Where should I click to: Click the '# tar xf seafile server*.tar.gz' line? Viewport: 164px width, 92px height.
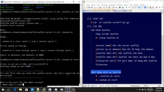110,22
